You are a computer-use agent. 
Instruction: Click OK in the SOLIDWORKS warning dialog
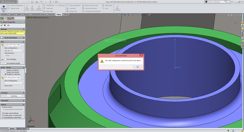click(138, 67)
